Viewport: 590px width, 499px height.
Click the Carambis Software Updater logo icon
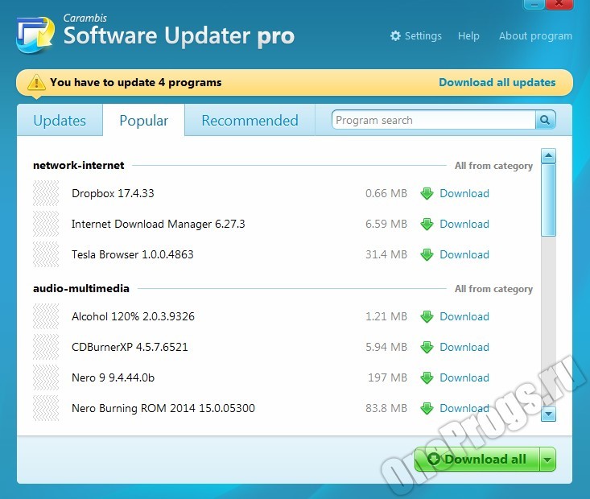(x=35, y=35)
